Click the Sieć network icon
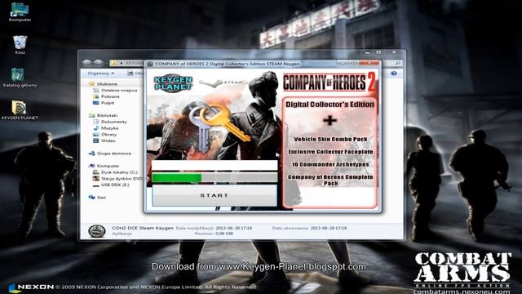 [91, 198]
